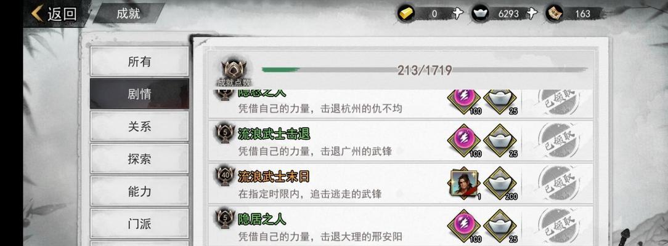Select the 剧情 category tab
668x246 pixels.
coord(139,94)
